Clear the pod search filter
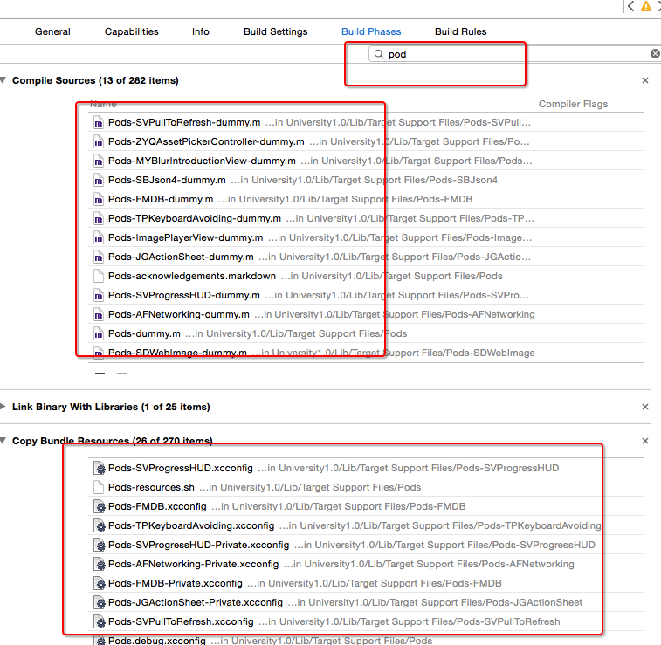Screen dimensions: 661x645 655,53
